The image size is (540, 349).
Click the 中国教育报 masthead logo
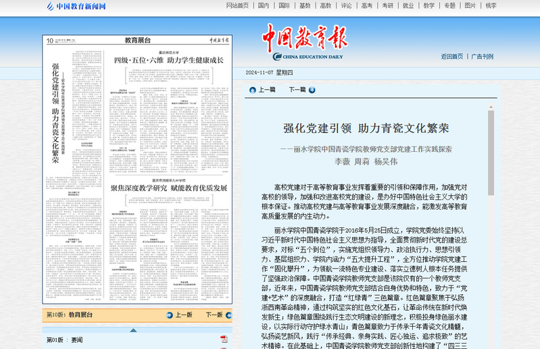point(305,42)
